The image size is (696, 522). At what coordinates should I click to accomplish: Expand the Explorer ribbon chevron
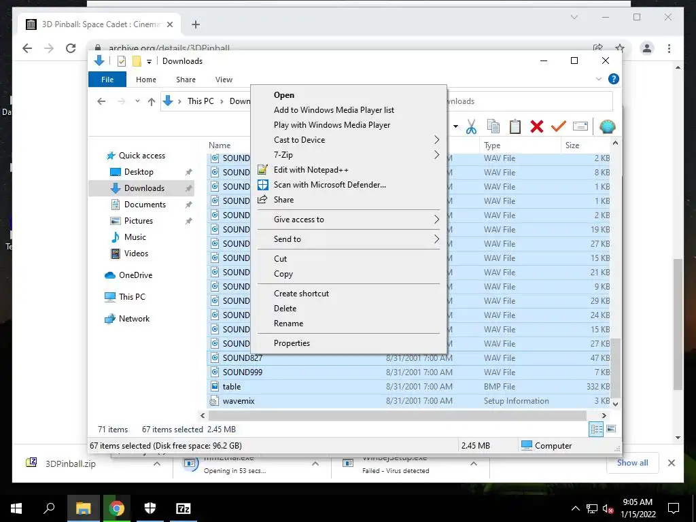(598, 79)
